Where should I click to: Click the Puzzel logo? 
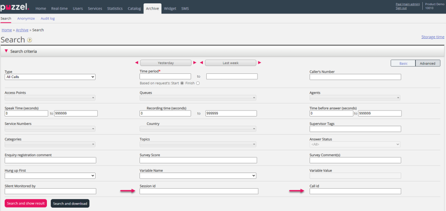point(15,7)
